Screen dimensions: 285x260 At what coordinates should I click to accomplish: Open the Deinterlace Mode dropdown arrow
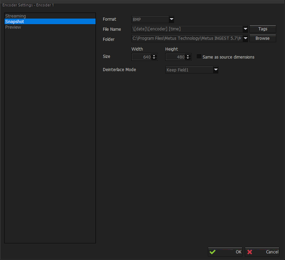[x=216, y=70]
